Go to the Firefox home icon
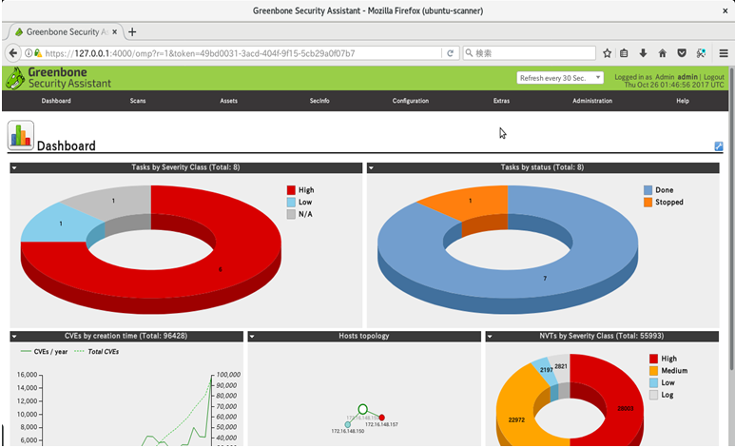 pyautogui.click(x=663, y=53)
